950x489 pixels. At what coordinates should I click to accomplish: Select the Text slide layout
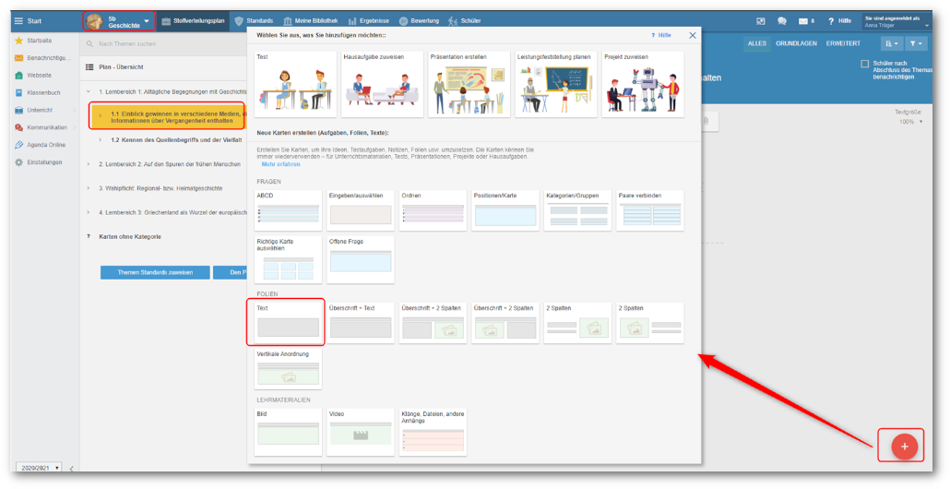289,322
